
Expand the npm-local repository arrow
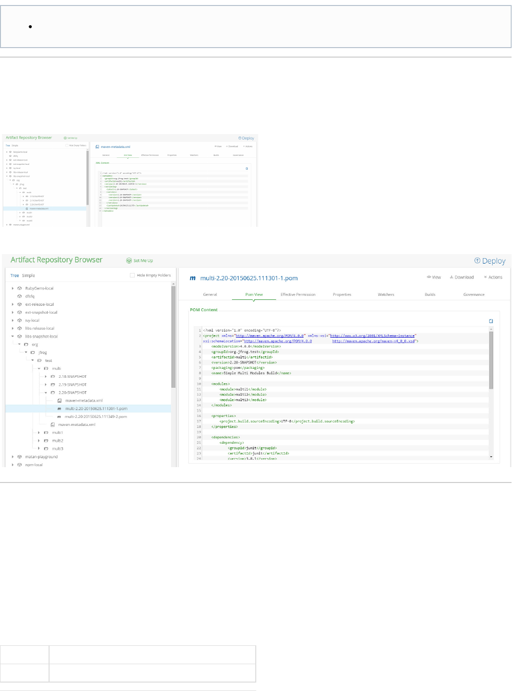13,465
